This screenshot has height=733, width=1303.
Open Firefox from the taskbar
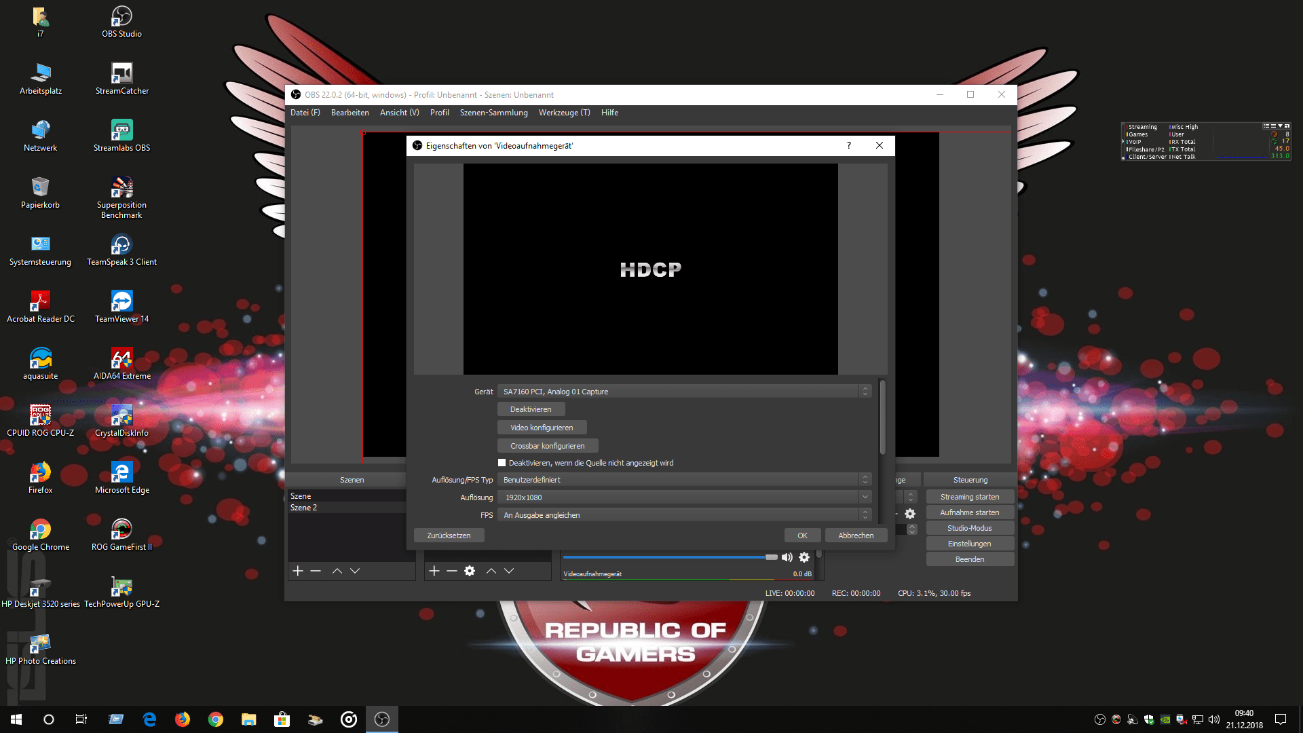tap(183, 719)
